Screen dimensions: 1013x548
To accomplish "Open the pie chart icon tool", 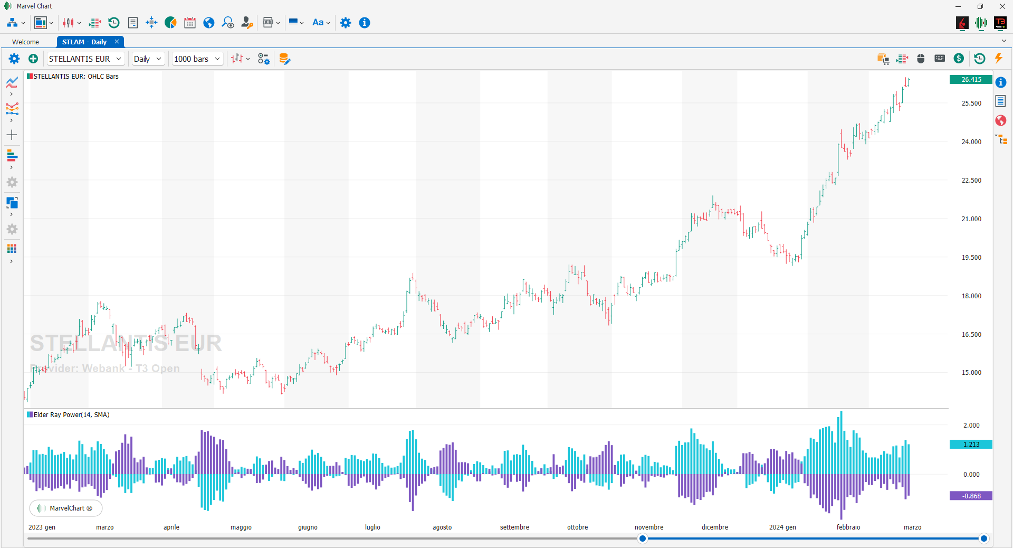I will 170,23.
